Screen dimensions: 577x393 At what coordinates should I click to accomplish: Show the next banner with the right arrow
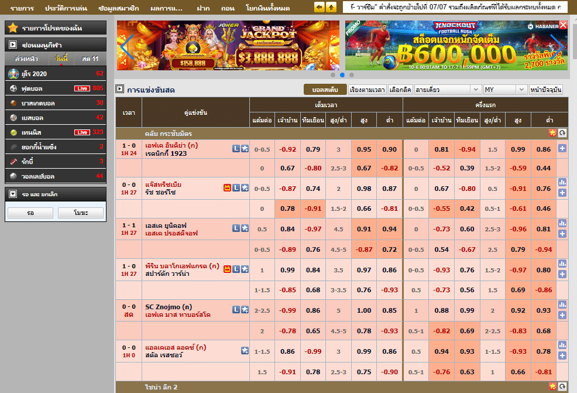[x=557, y=46]
